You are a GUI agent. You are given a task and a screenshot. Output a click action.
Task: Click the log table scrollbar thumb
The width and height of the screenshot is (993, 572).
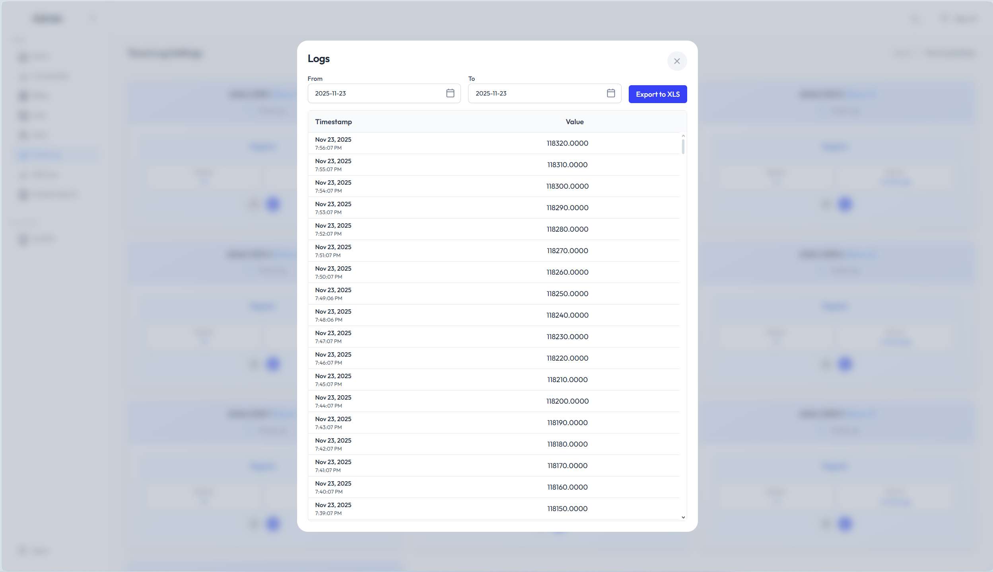pyautogui.click(x=683, y=146)
